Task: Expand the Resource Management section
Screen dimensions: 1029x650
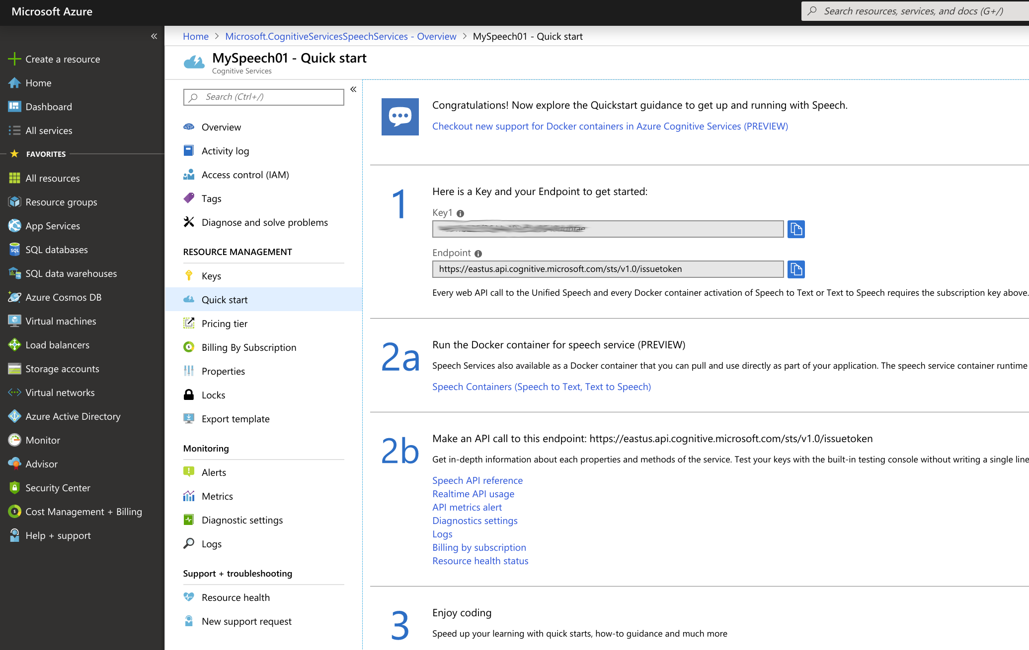Action: coord(237,251)
